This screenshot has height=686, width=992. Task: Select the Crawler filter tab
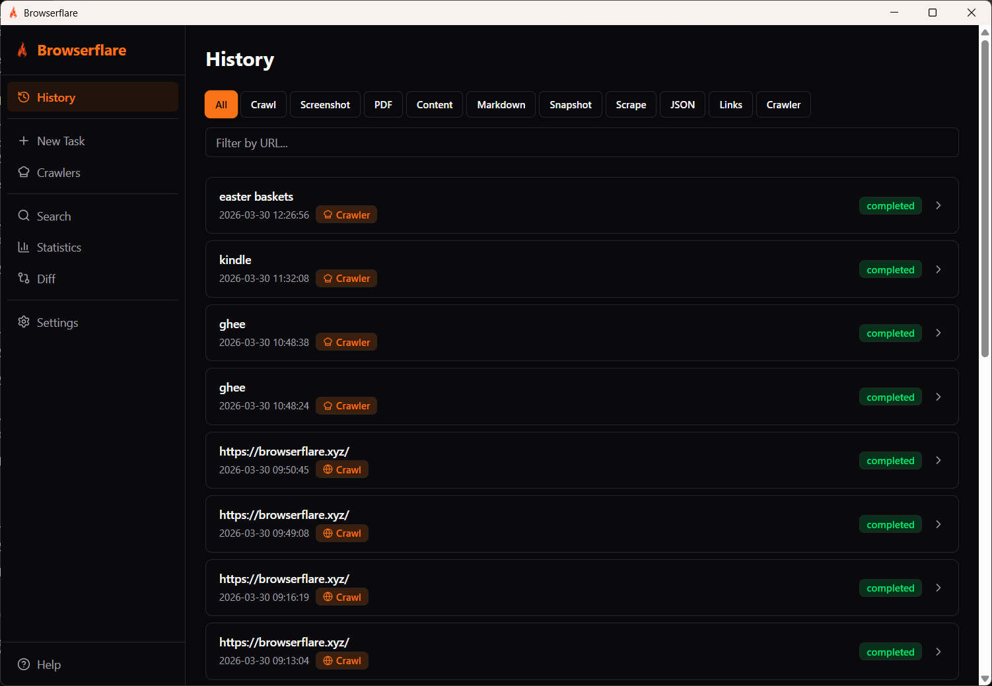tap(783, 104)
